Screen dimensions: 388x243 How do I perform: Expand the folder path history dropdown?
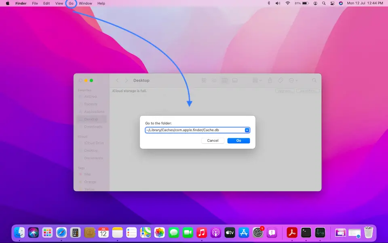[247, 130]
